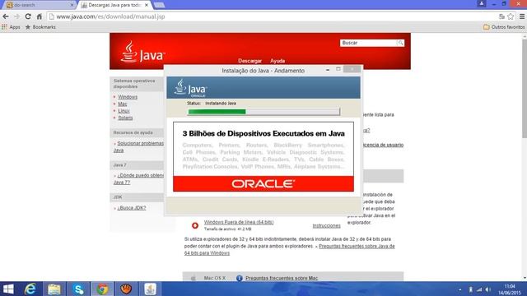This screenshot has width=527, height=296.
Task: Open the Windows Start button
Action: (8, 289)
